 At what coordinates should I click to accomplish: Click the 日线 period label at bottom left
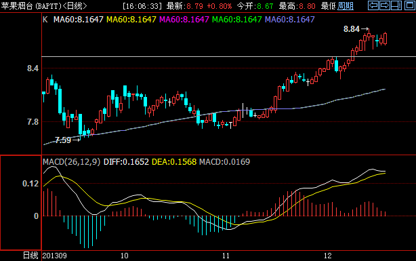30,256
